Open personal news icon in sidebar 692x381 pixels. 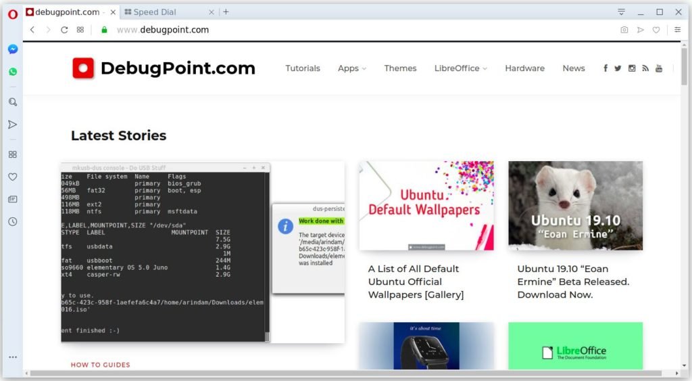click(x=13, y=200)
